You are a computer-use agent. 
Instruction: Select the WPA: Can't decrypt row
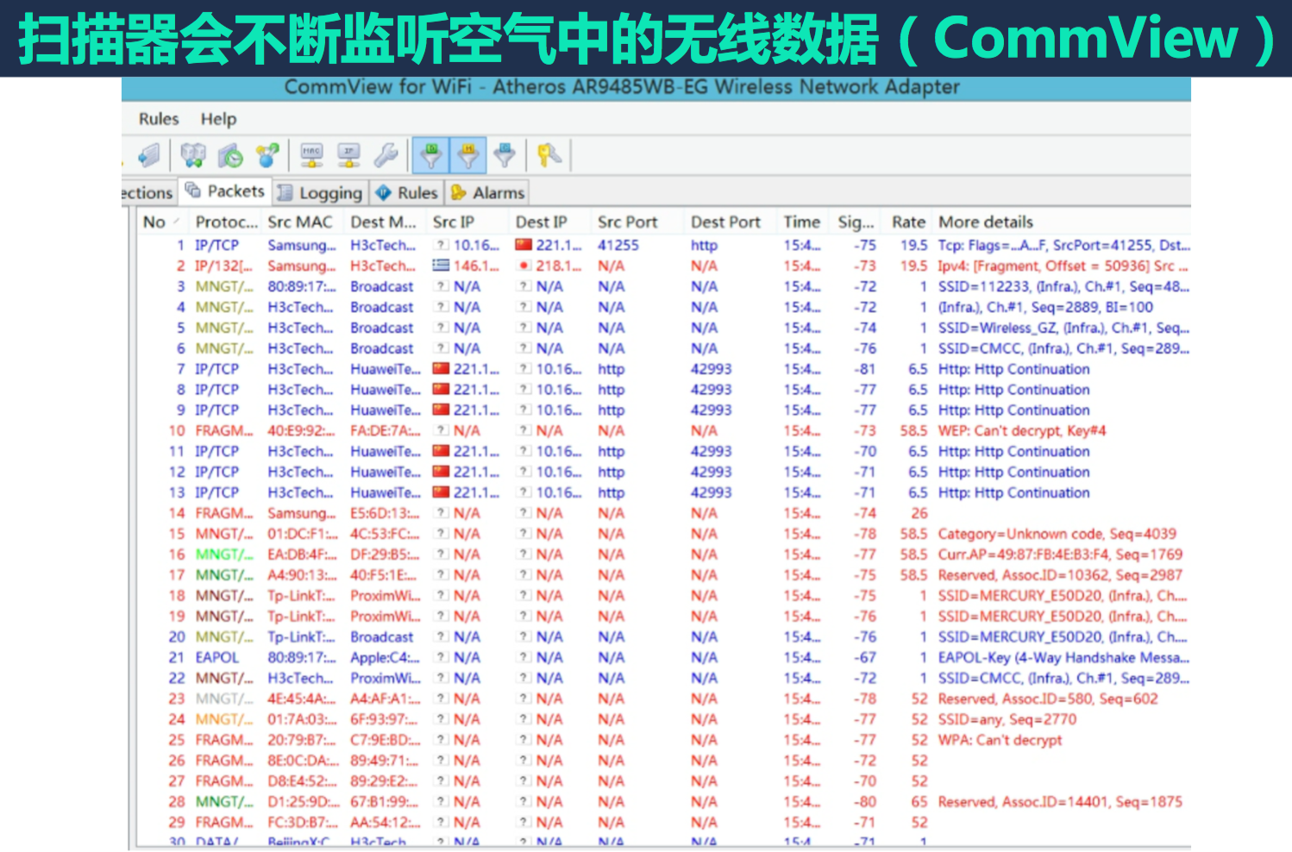tap(664, 741)
